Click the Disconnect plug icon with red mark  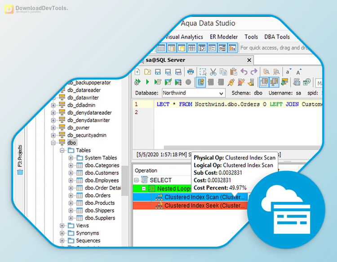click(241, 82)
